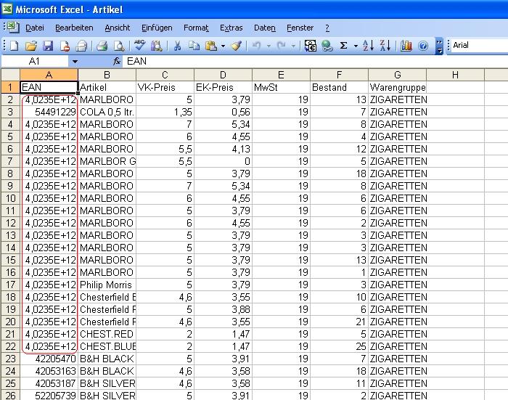This screenshot has height=400, width=508.
Task: Open the Redo history dropdown arrow
Action: click(293, 46)
